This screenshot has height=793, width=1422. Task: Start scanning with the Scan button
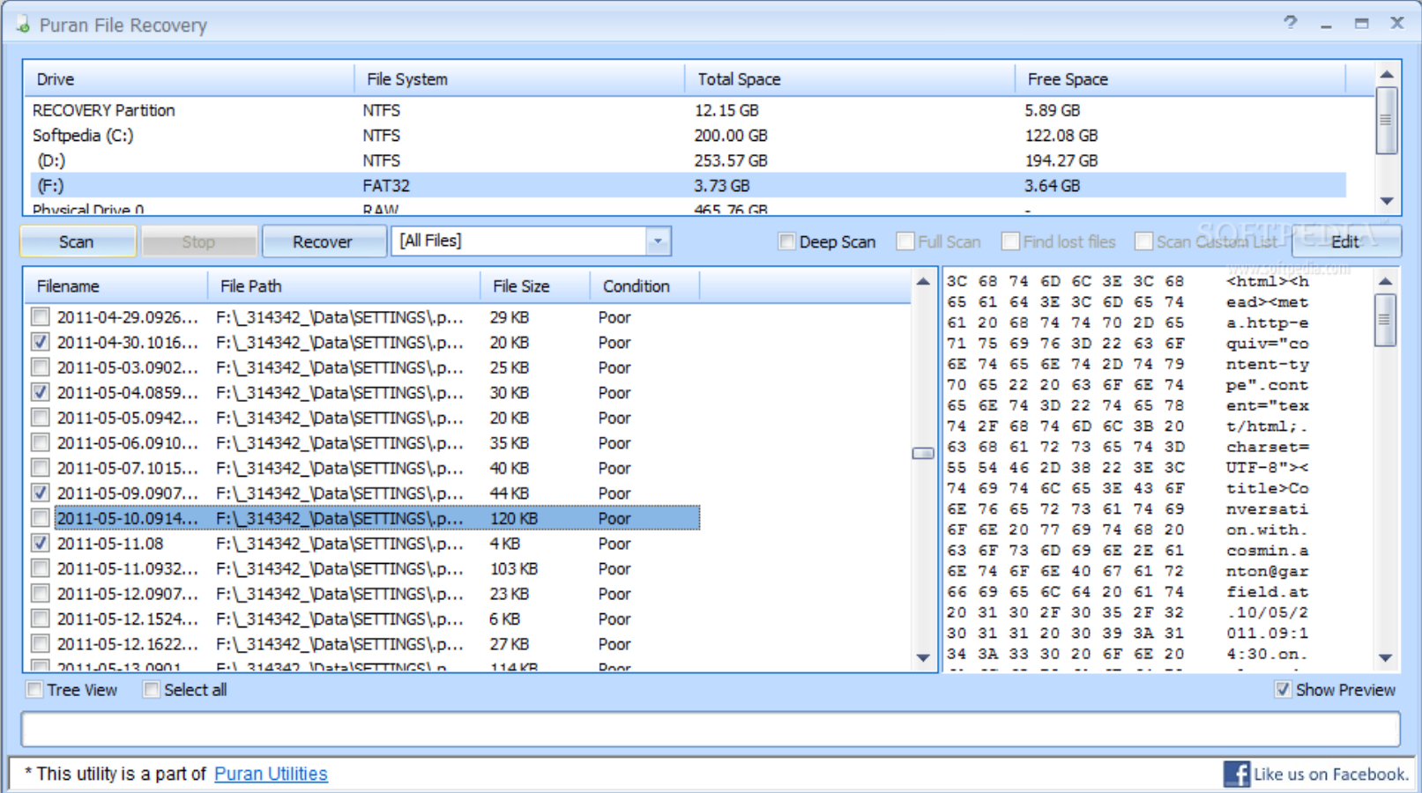[x=77, y=241]
